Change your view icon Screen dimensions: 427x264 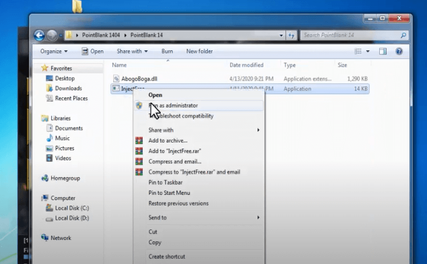tap(358, 51)
